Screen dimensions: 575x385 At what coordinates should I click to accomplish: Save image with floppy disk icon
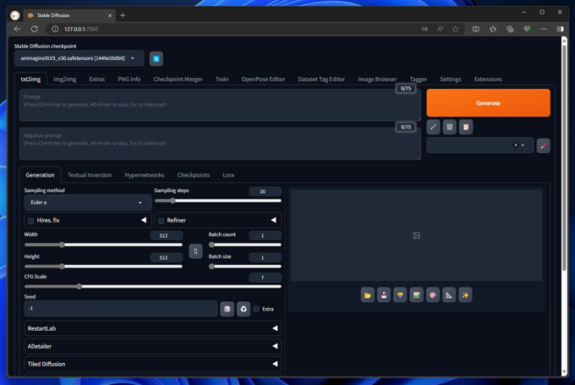pyautogui.click(x=384, y=295)
